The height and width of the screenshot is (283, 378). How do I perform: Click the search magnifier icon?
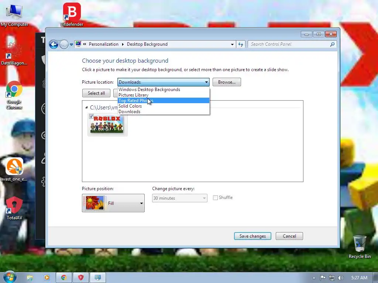coord(332,44)
